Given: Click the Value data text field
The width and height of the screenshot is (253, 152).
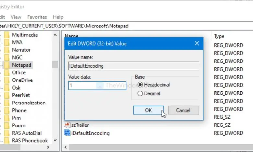Looking at the screenshot, I should click(x=97, y=85).
